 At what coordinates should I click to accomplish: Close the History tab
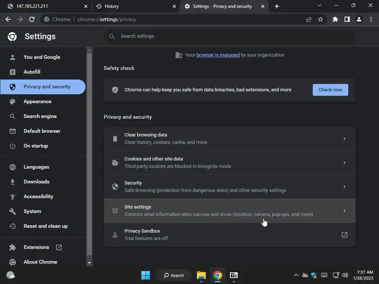tap(174, 6)
